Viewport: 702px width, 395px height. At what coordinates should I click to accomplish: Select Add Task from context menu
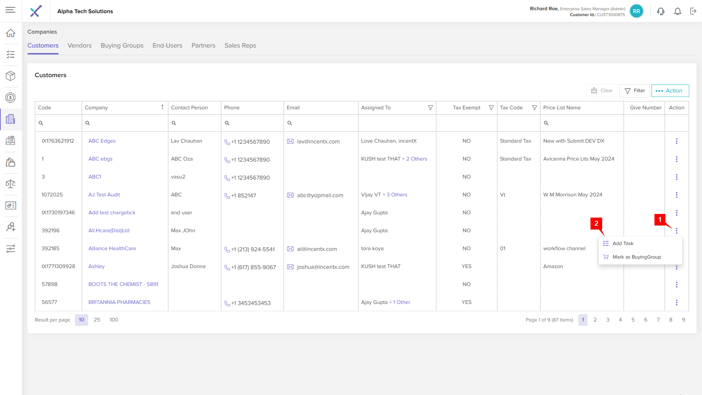click(x=623, y=244)
